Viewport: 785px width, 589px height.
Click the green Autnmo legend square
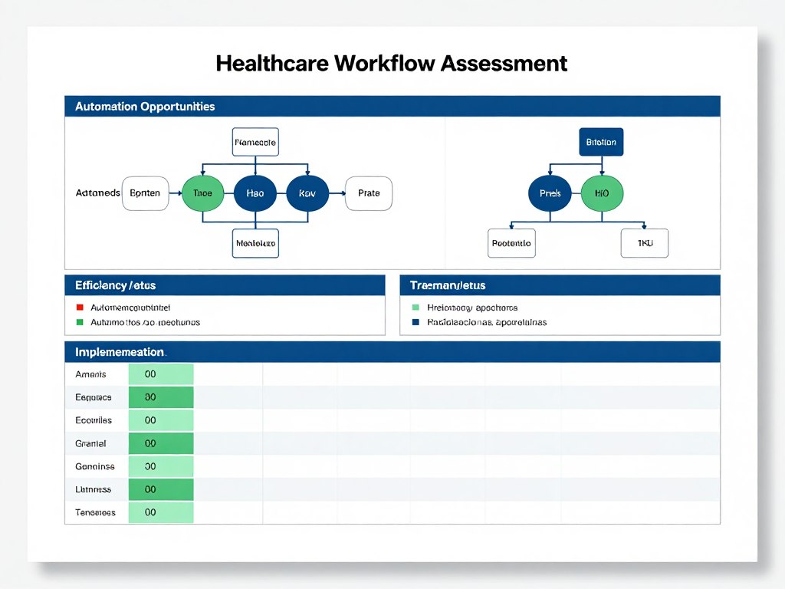pos(80,322)
